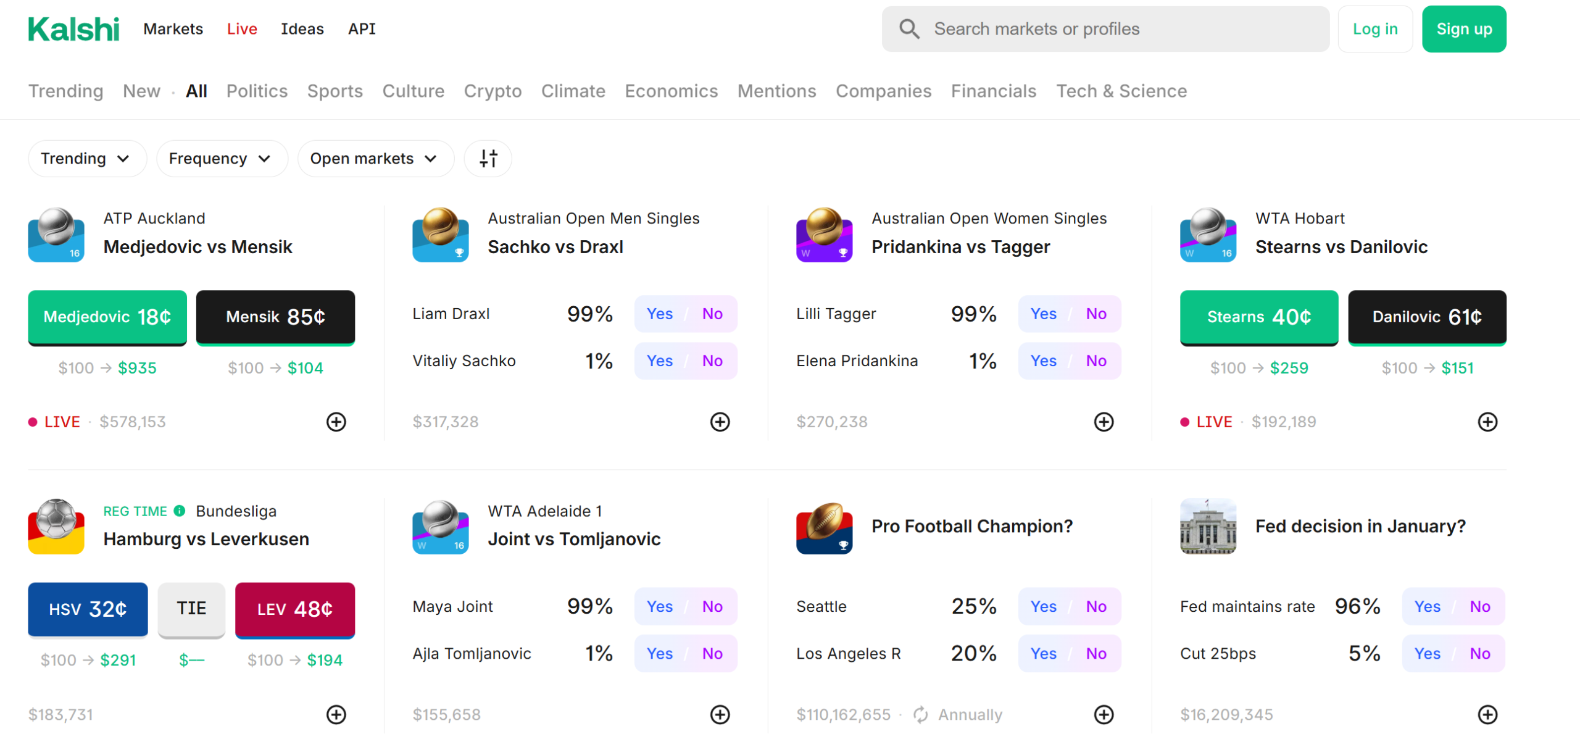Click the Fed building thumbnail image
Image resolution: width=1580 pixels, height=739 pixels.
(x=1207, y=527)
